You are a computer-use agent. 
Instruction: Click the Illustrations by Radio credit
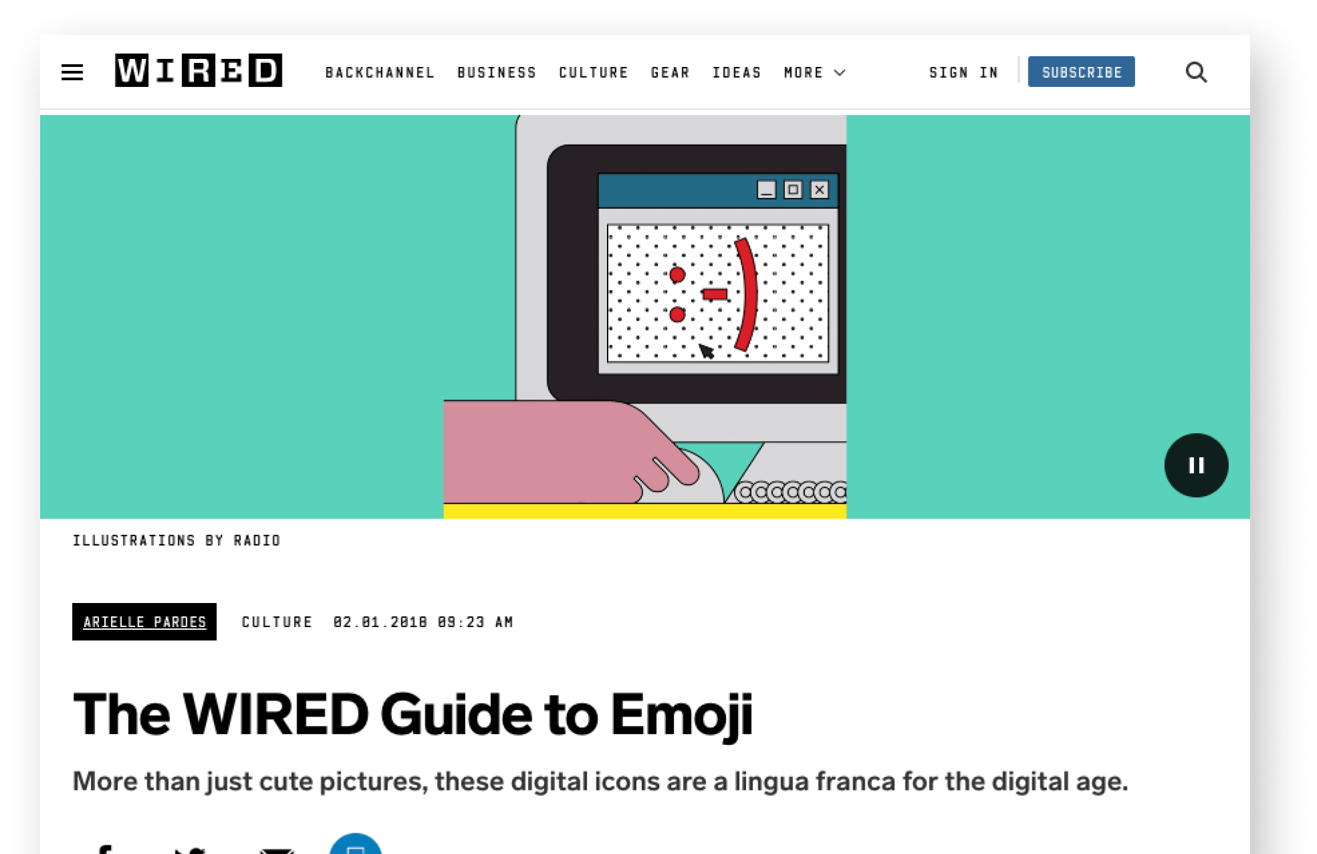pyautogui.click(x=177, y=540)
